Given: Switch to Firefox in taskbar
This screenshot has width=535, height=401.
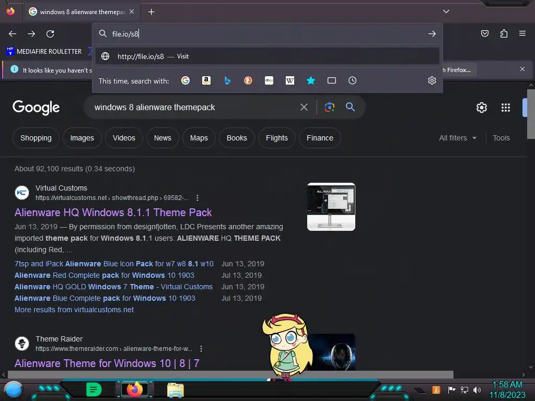Looking at the screenshot, I should click(x=135, y=390).
